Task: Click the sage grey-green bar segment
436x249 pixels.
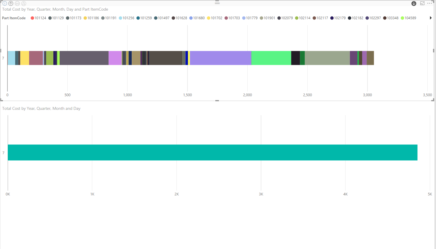Action: click(x=327, y=58)
